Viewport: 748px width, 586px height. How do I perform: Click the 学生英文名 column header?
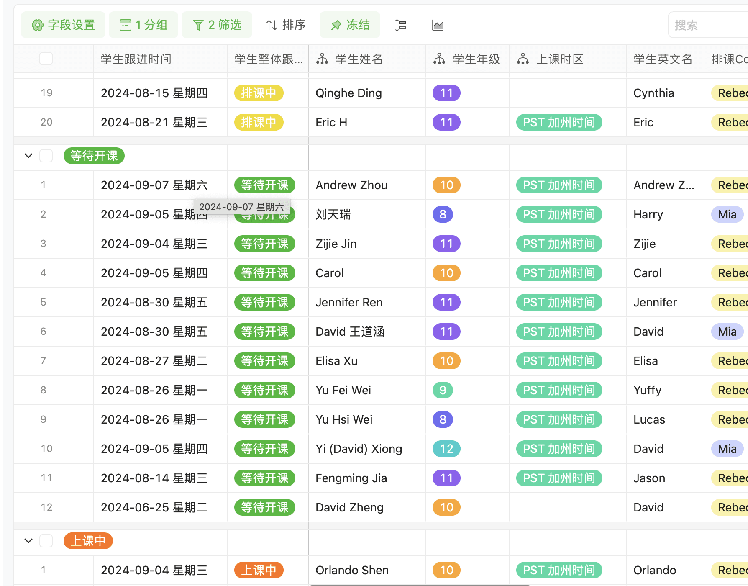(x=665, y=59)
